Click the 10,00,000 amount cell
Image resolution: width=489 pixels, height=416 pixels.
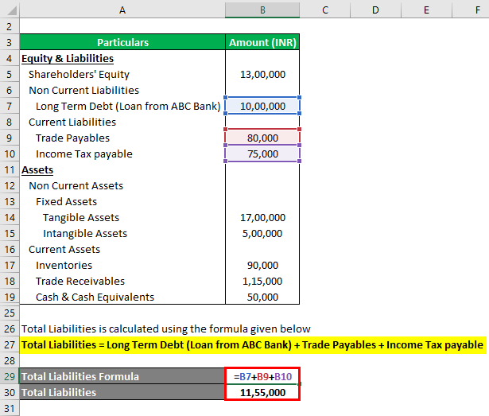tap(262, 106)
